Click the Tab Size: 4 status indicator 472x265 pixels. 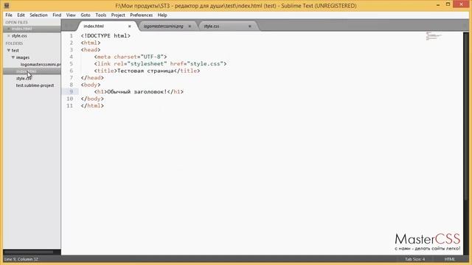(414, 259)
